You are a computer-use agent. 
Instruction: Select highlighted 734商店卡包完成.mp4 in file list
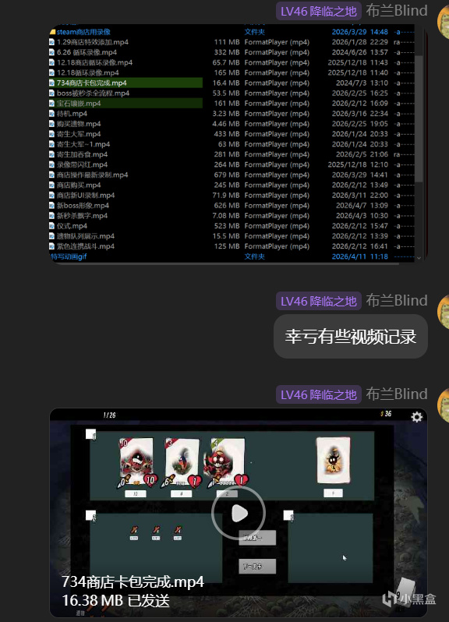(232, 83)
